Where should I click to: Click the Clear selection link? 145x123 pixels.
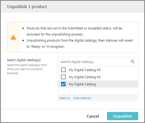click(x=82, y=98)
